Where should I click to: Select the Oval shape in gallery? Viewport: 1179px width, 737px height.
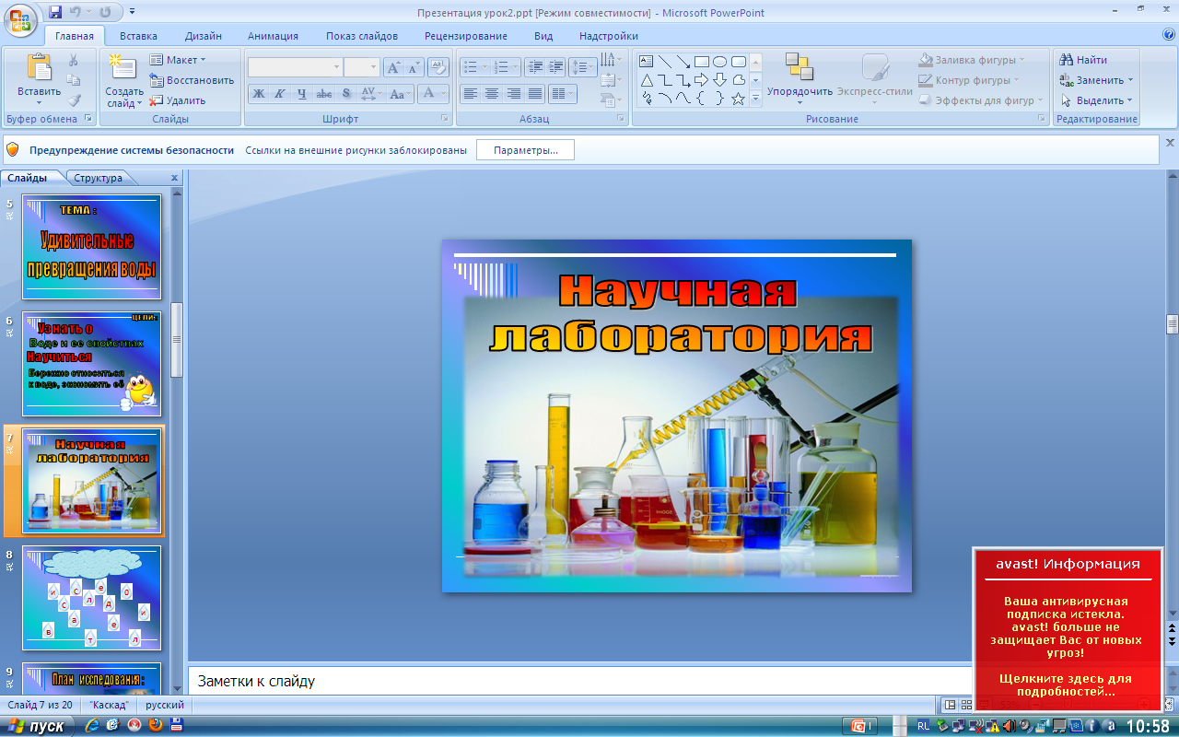click(x=720, y=62)
